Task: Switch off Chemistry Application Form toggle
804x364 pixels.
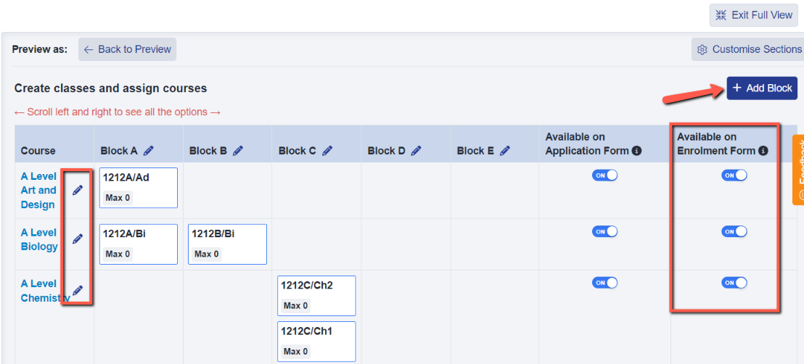Action: click(604, 283)
